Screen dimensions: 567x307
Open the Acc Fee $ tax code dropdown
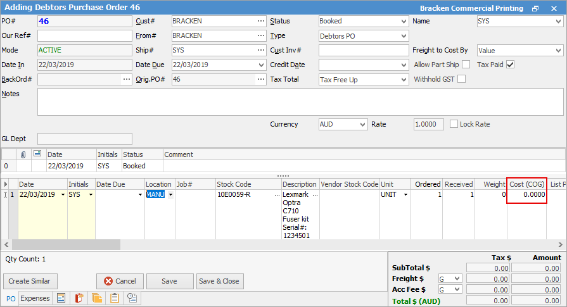coord(457,290)
